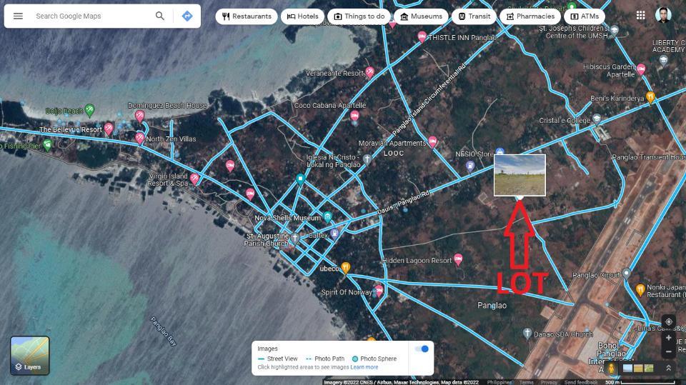This screenshot has height=385, width=686.
Task: Select the Street View pegman icon
Action: (x=612, y=368)
